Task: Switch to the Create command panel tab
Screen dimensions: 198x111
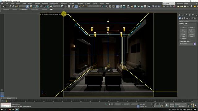Action: coord(180,15)
